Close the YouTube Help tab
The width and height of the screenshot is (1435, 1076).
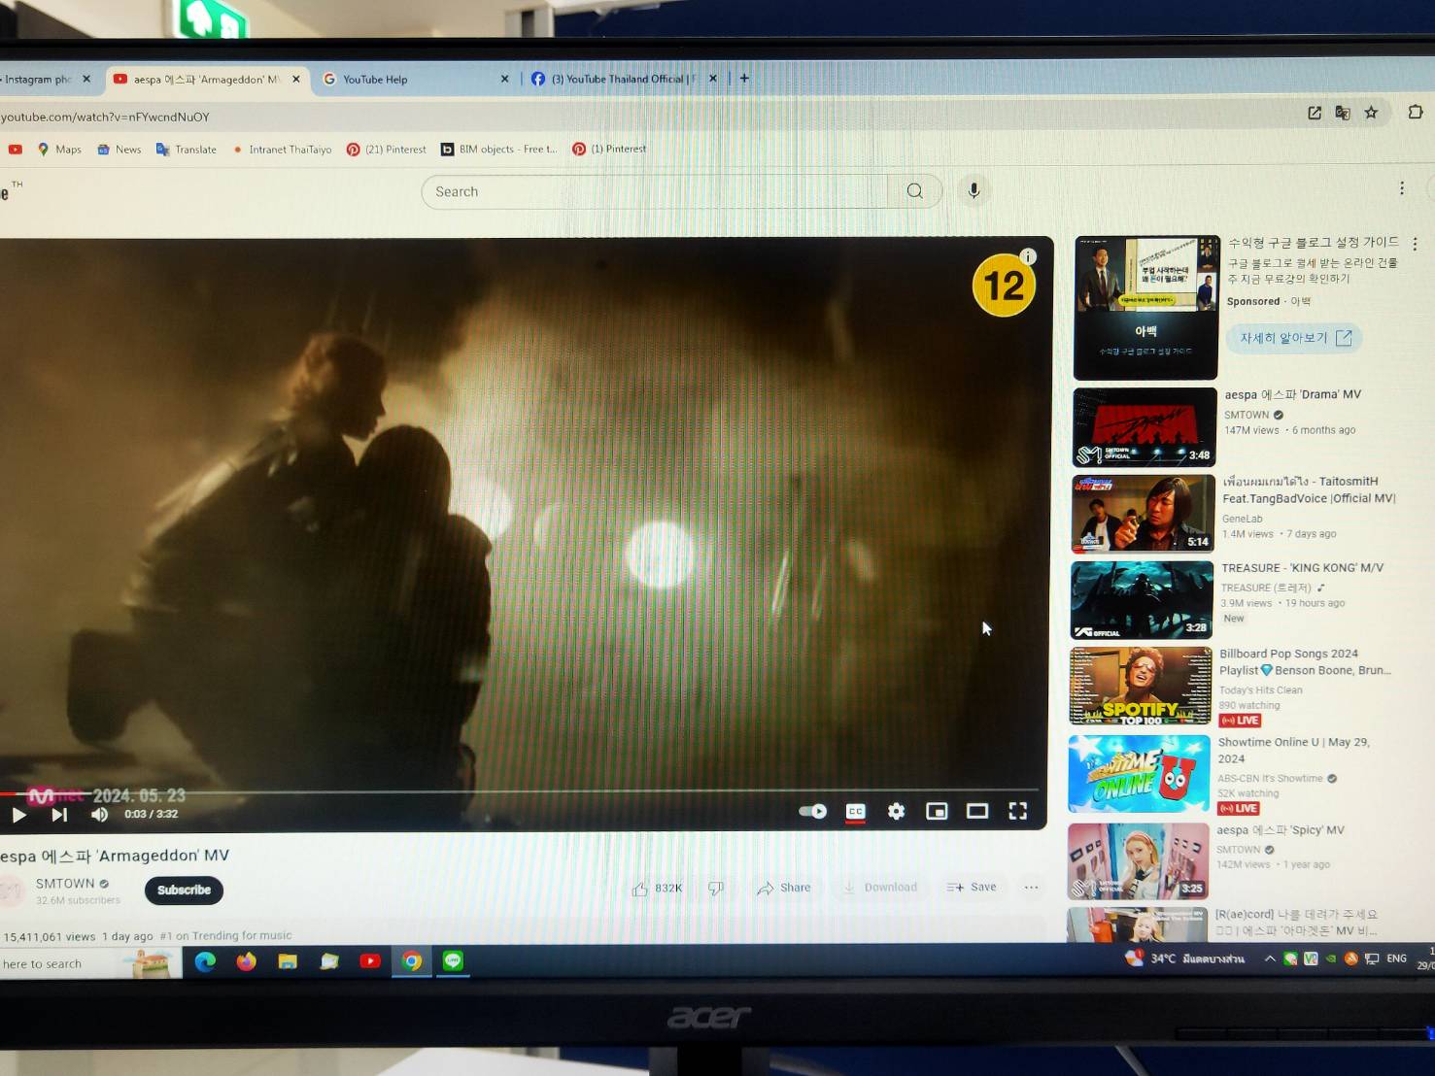point(504,80)
